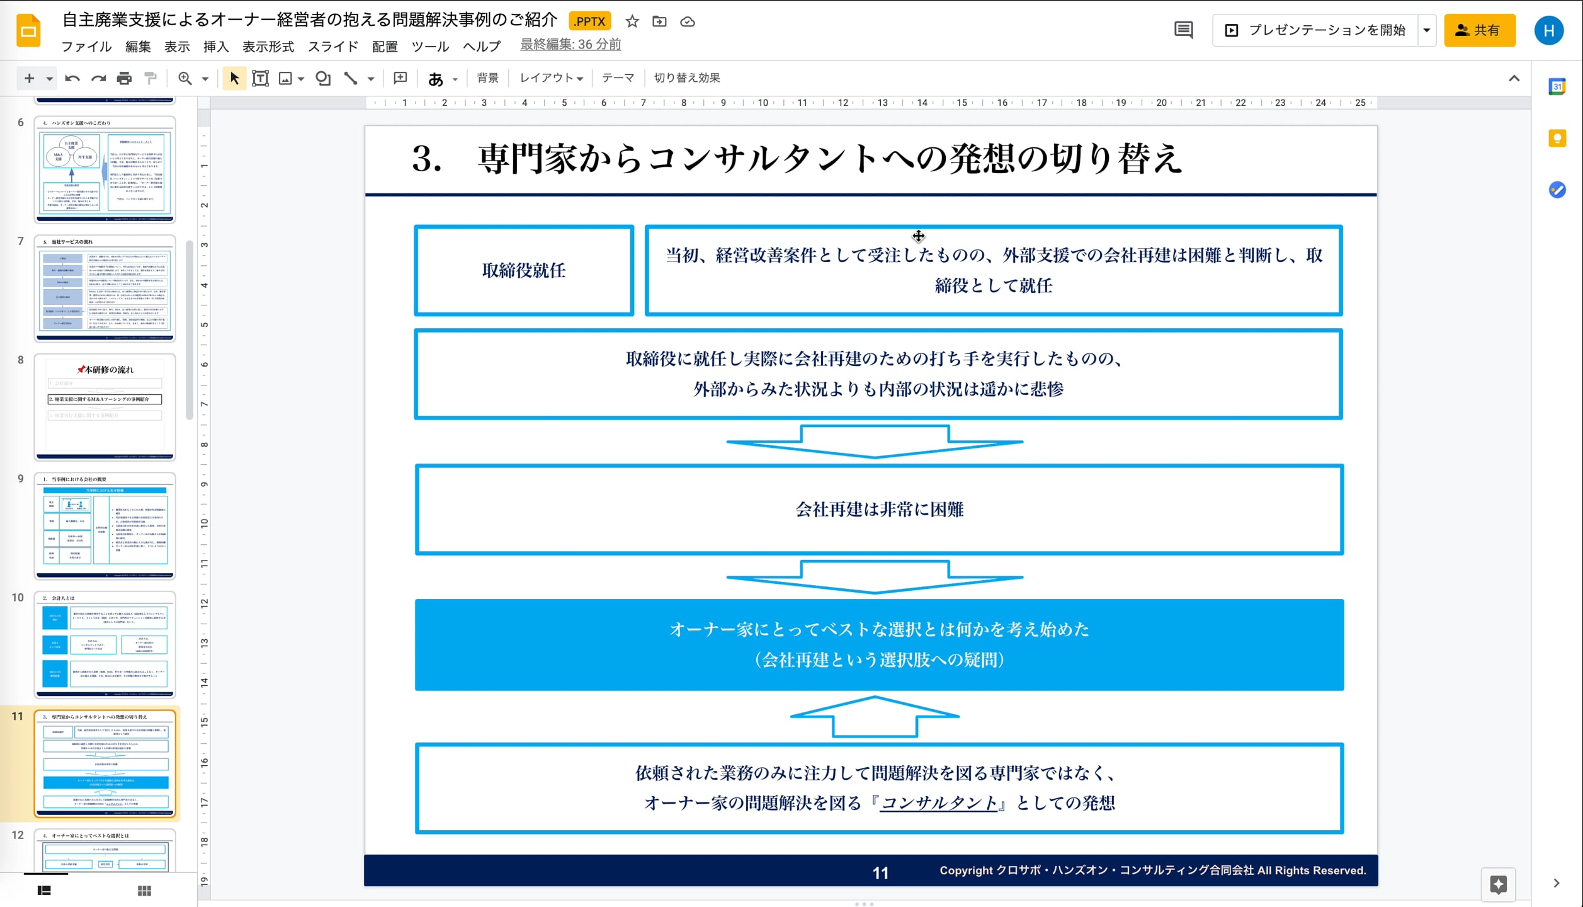The width and height of the screenshot is (1583, 907).
Task: Select the paint format tool
Action: pyautogui.click(x=150, y=78)
